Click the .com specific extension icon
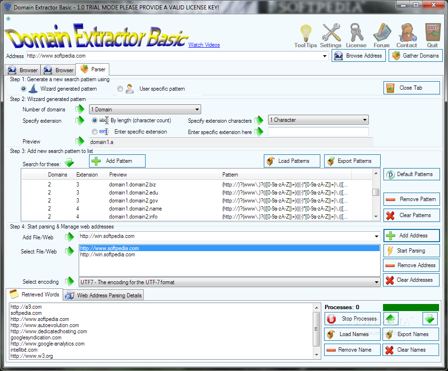Viewport: 448px width, 371px height. click(x=104, y=132)
